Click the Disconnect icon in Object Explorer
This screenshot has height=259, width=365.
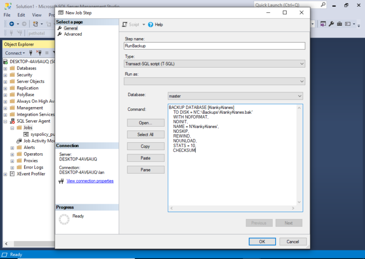click(x=39, y=53)
